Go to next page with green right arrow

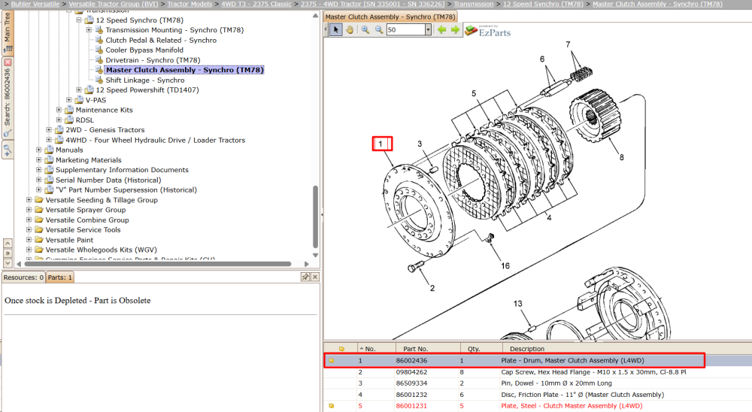pyautogui.click(x=455, y=30)
